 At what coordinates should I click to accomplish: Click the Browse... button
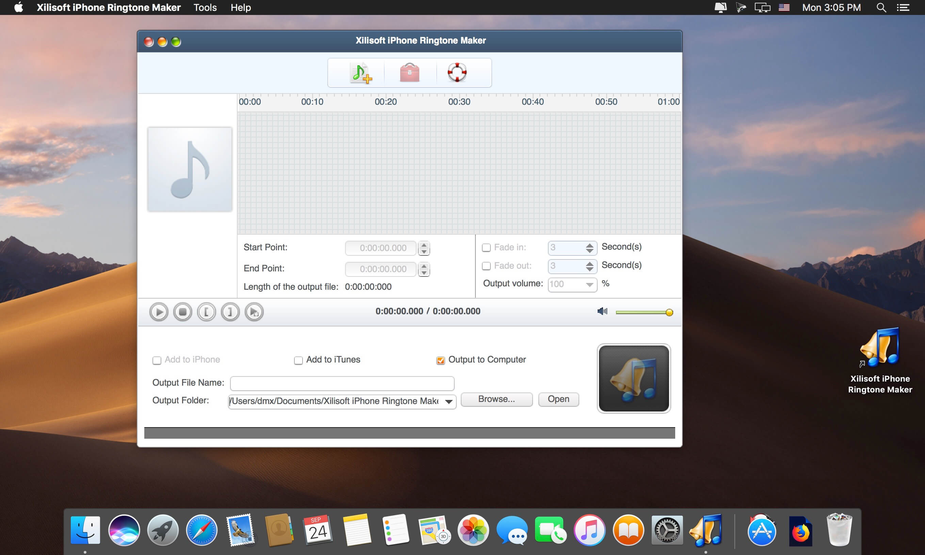[497, 400]
